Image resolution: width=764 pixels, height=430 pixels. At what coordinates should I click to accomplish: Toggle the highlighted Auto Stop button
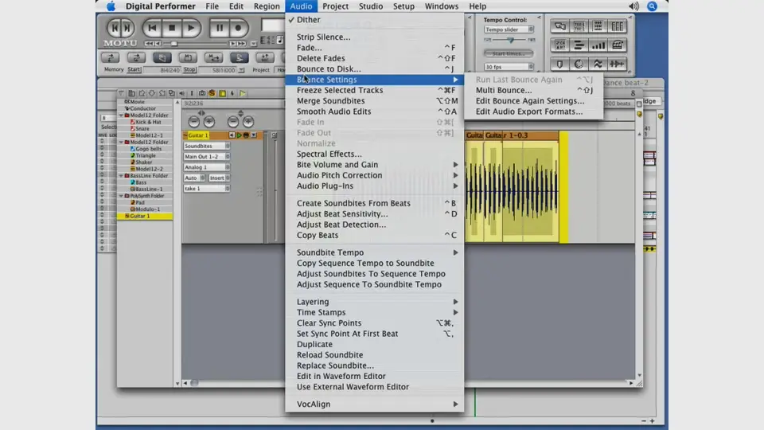coord(162,58)
